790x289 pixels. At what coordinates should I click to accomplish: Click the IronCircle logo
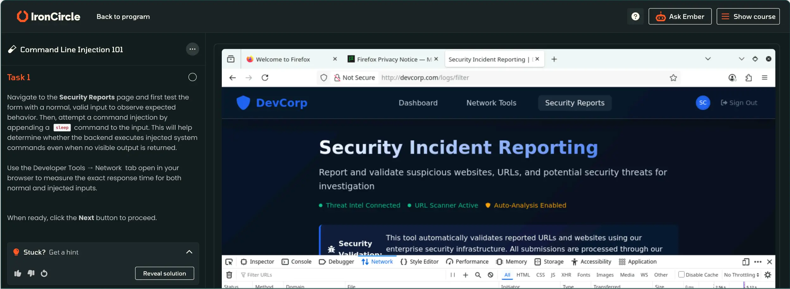coord(48,16)
